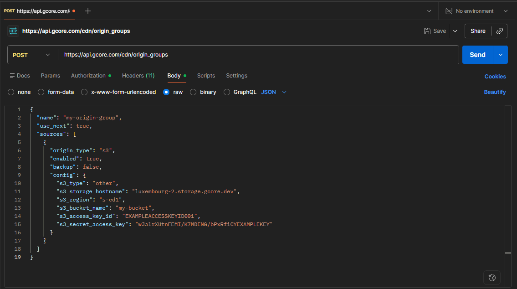Click the "use_next" key on line 3
This screenshot has height=289, width=517.
coord(53,126)
